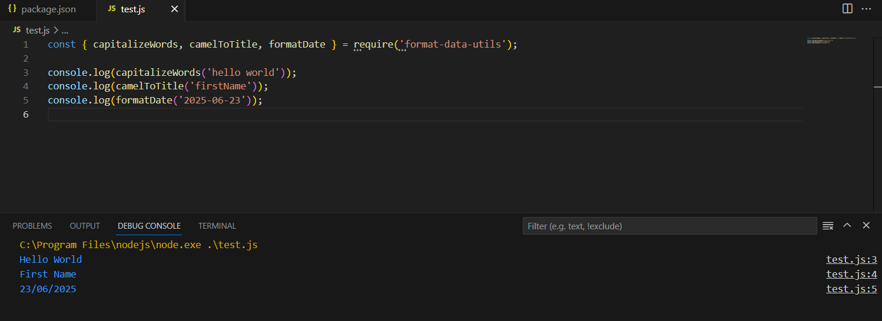Open the PROBLEMS panel tab
The height and width of the screenshot is (321, 882).
(32, 226)
